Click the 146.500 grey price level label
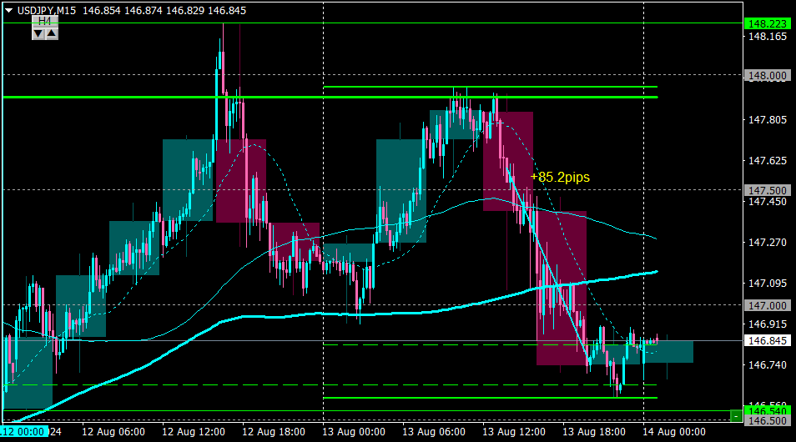796x442 pixels. pyautogui.click(x=767, y=420)
